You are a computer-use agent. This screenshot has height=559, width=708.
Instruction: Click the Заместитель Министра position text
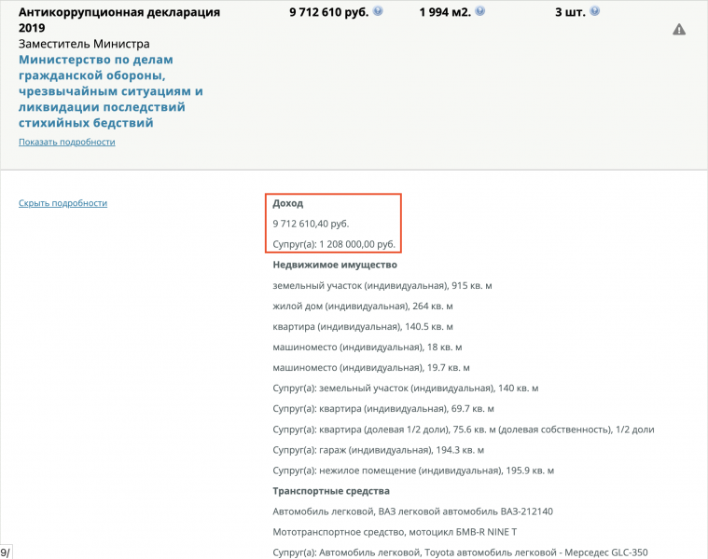click(84, 44)
